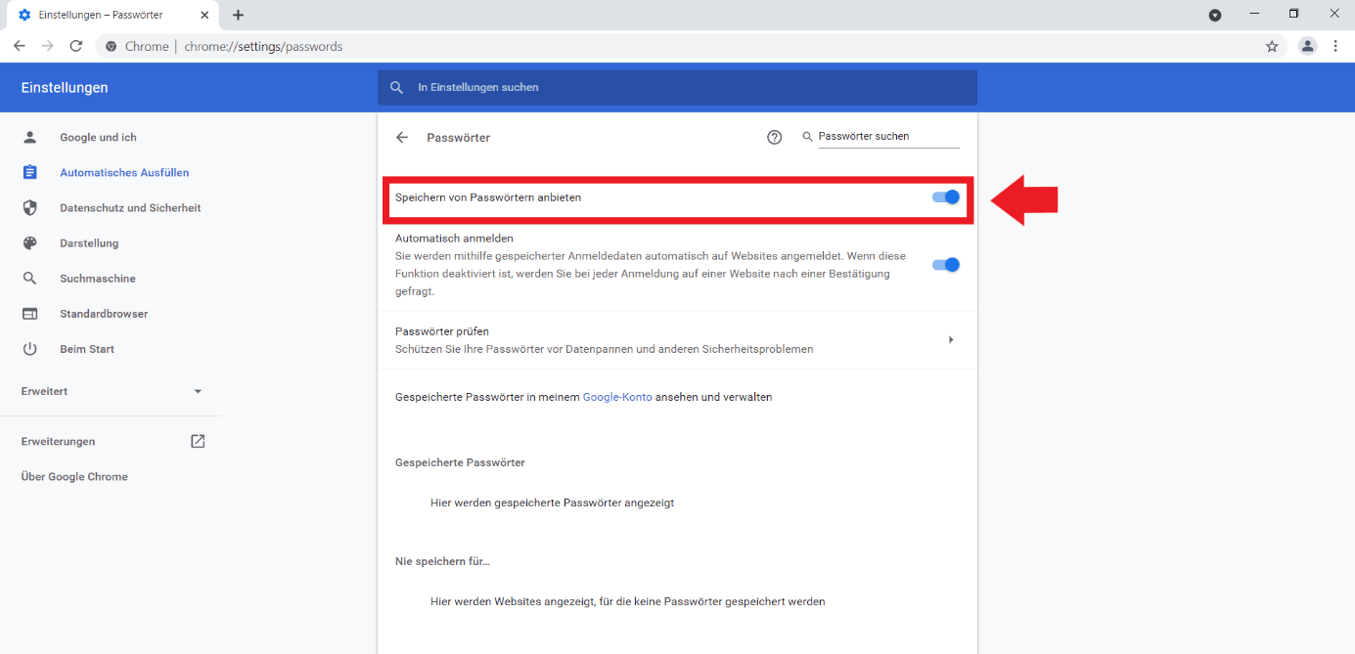The height and width of the screenshot is (654, 1355).
Task: Click the magnifier icon beside Passwörter suchen
Action: [x=808, y=137]
